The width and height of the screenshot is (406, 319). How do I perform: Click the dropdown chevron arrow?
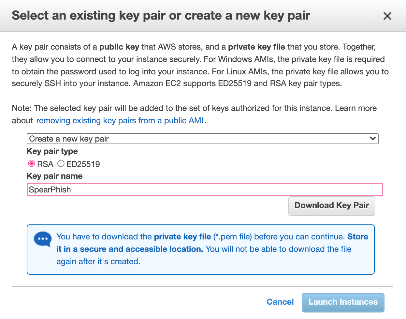(373, 139)
